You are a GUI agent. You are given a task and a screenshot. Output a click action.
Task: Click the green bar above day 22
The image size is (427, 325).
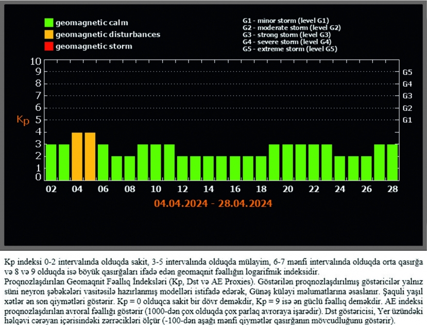coord(314,162)
